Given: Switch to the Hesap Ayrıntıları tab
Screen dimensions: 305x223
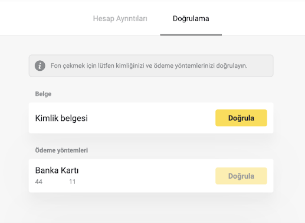Looking at the screenshot, I should 120,19.
